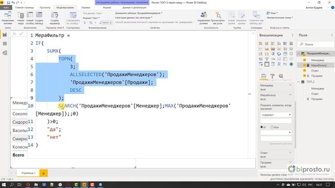Uncheck Менеджер field under ПродажиМенеджеров
The image size is (335, 188).
305,60
